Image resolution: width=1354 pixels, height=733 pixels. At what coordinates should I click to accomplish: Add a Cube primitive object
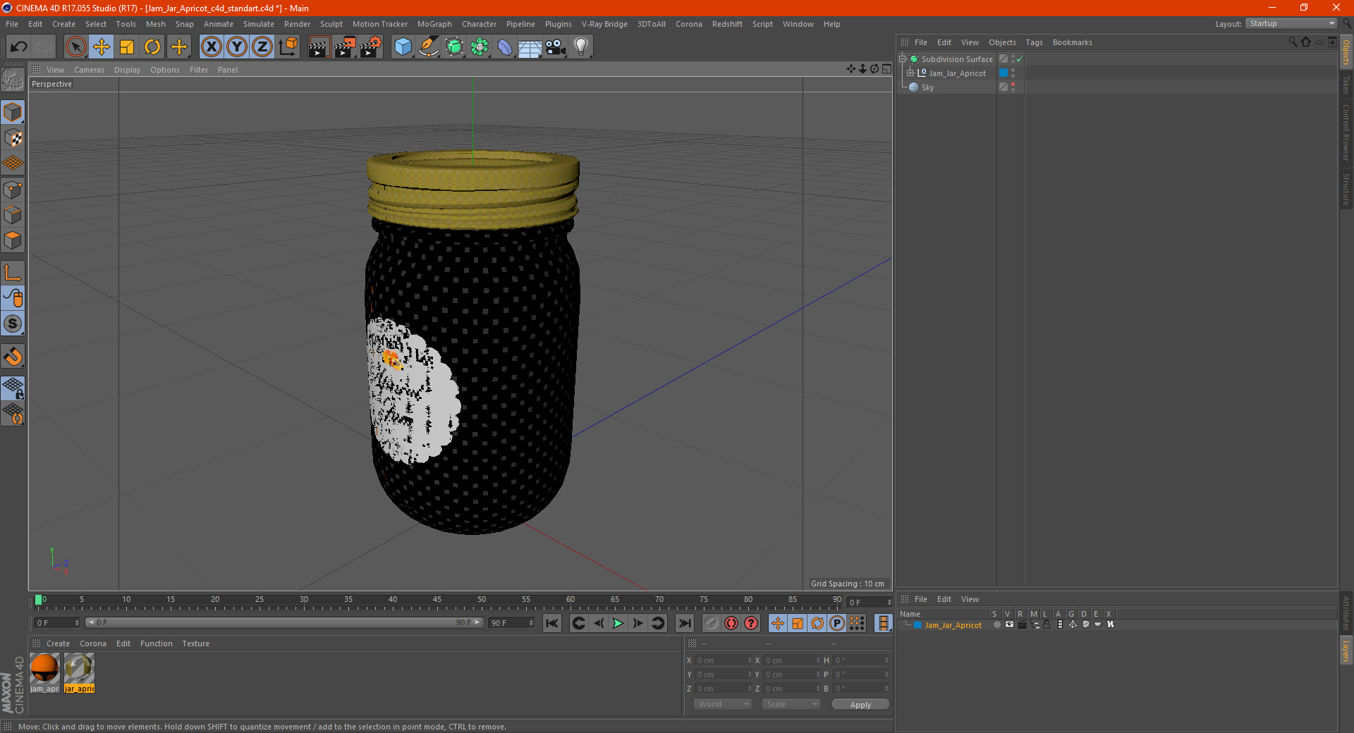pos(403,47)
